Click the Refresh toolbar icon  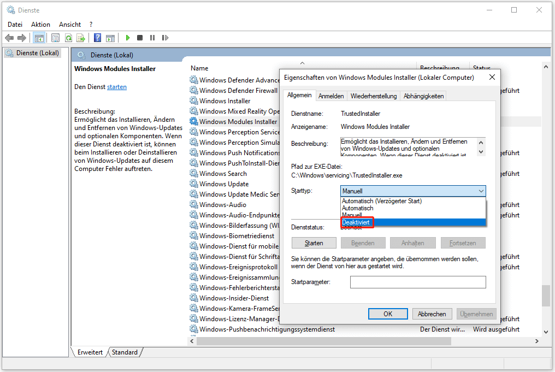click(68, 38)
